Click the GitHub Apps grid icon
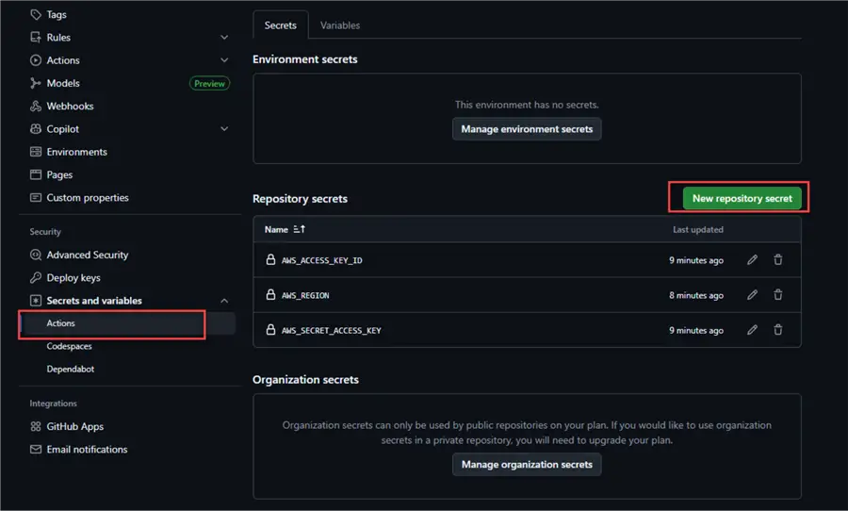The image size is (848, 511). click(x=36, y=426)
